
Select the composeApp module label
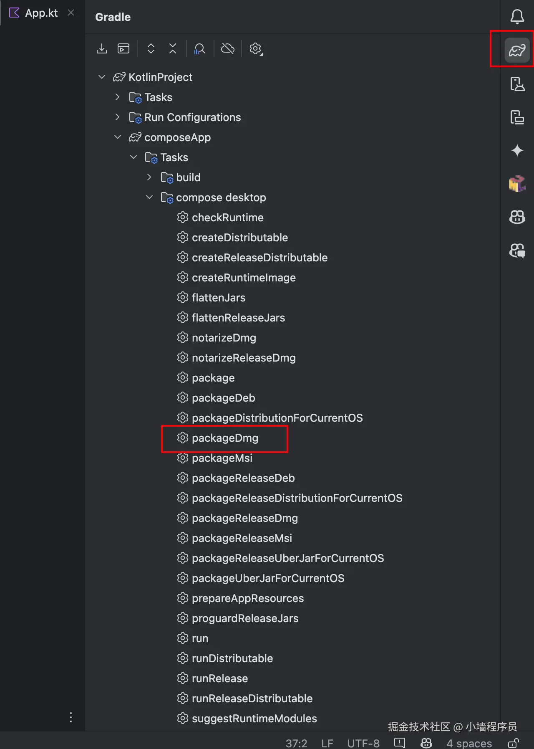(x=177, y=137)
